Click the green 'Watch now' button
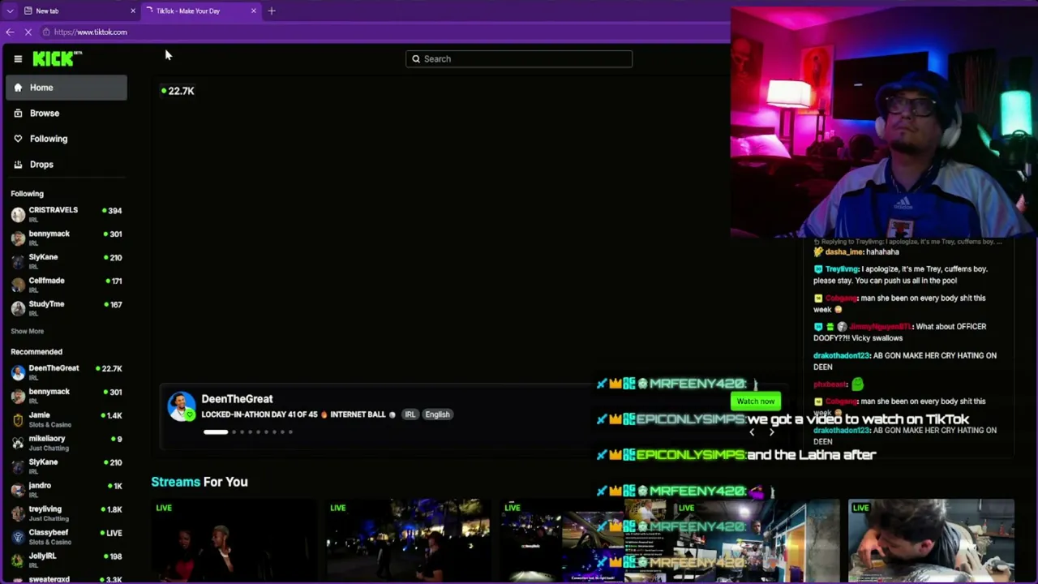1038x584 pixels. coord(756,401)
